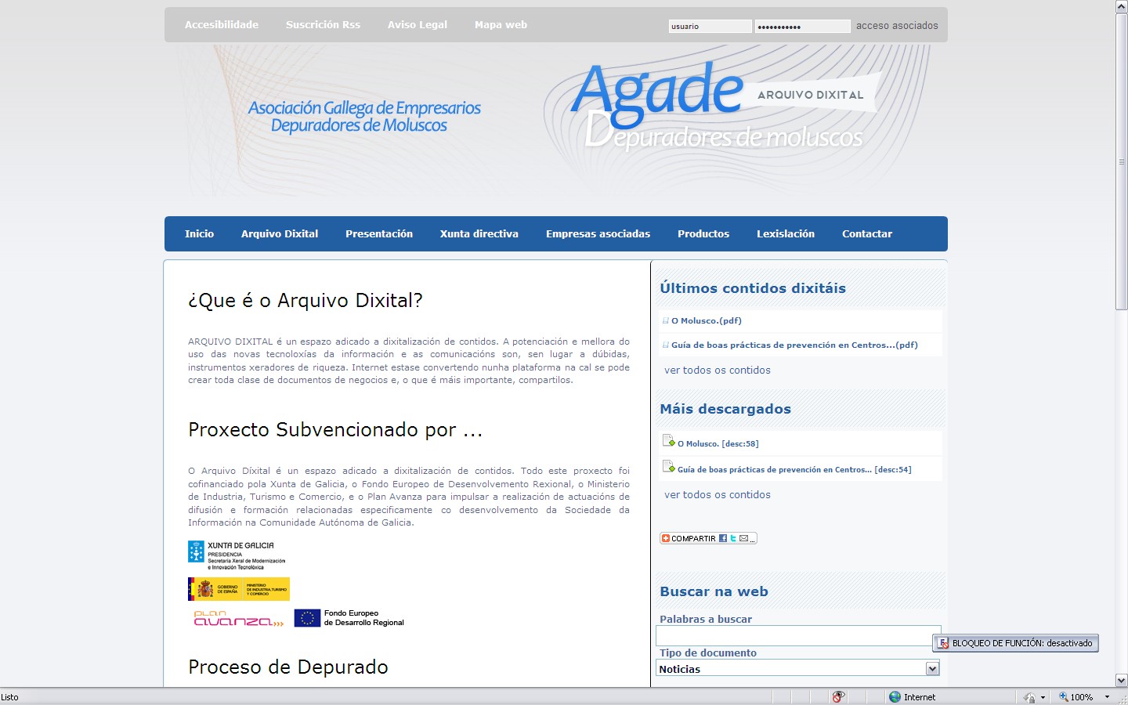The height and width of the screenshot is (705, 1128).
Task: Open the Lexislación menu item
Action: 786,233
